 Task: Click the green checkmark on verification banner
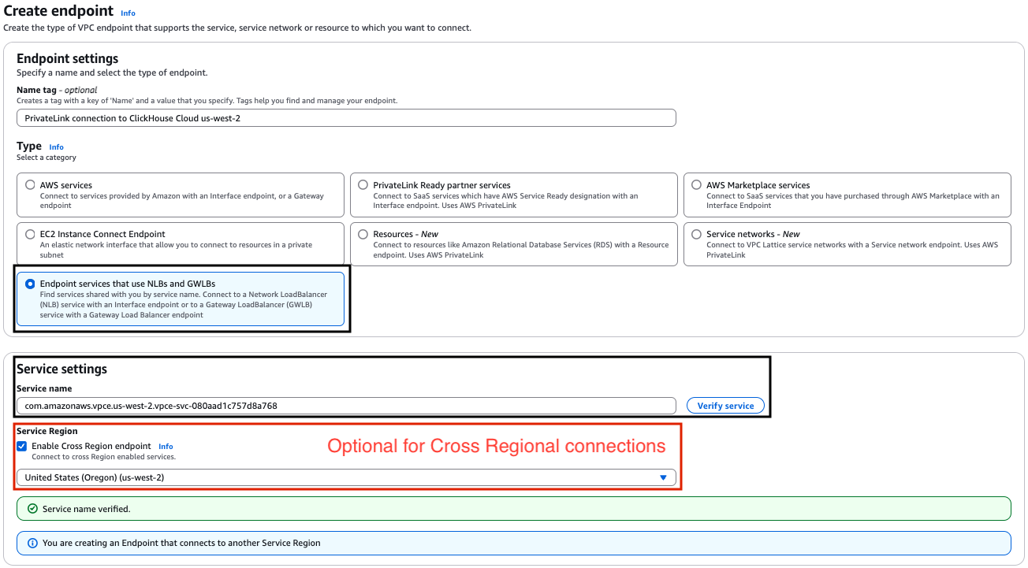point(31,508)
